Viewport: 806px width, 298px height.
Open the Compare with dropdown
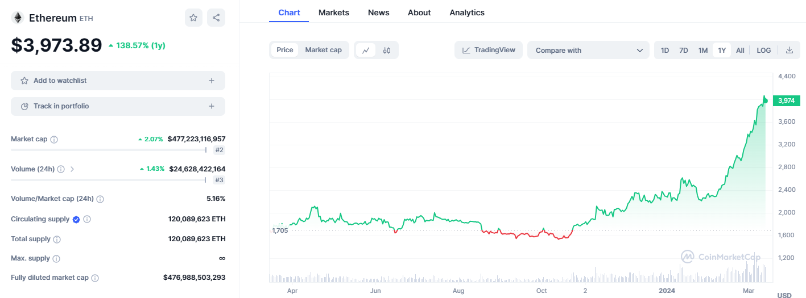tap(588, 50)
